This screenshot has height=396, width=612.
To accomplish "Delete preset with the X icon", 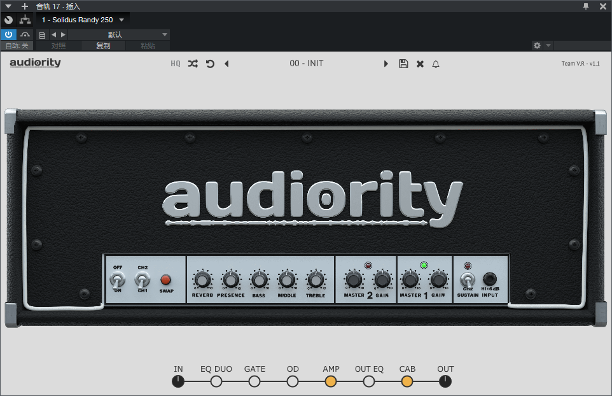I will tap(420, 64).
